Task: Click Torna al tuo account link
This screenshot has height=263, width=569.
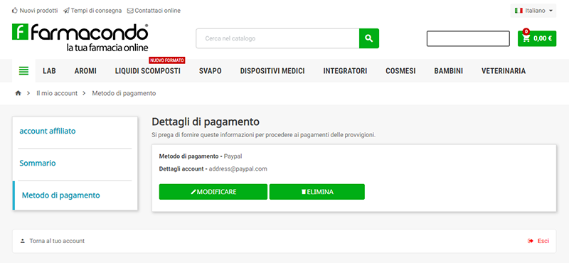Action: pos(53,241)
